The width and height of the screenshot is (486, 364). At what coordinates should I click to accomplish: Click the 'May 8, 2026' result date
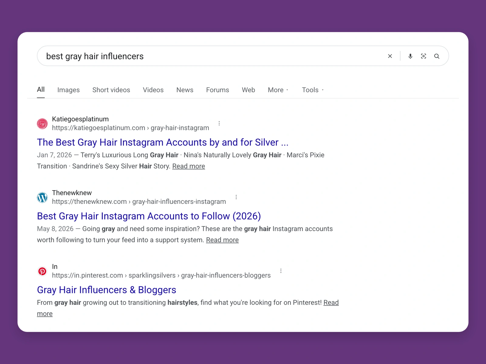pos(55,229)
